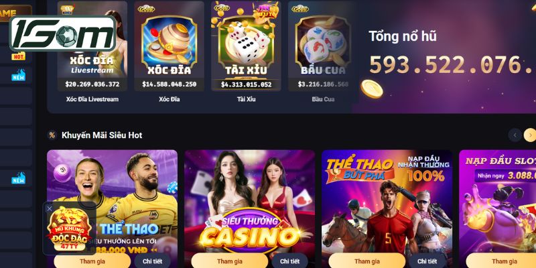Open the Xóc Đĩa game icon
This screenshot has width=536, height=268.
coord(170,46)
